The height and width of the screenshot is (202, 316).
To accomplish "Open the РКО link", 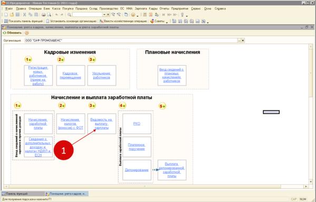I will coord(136,124).
